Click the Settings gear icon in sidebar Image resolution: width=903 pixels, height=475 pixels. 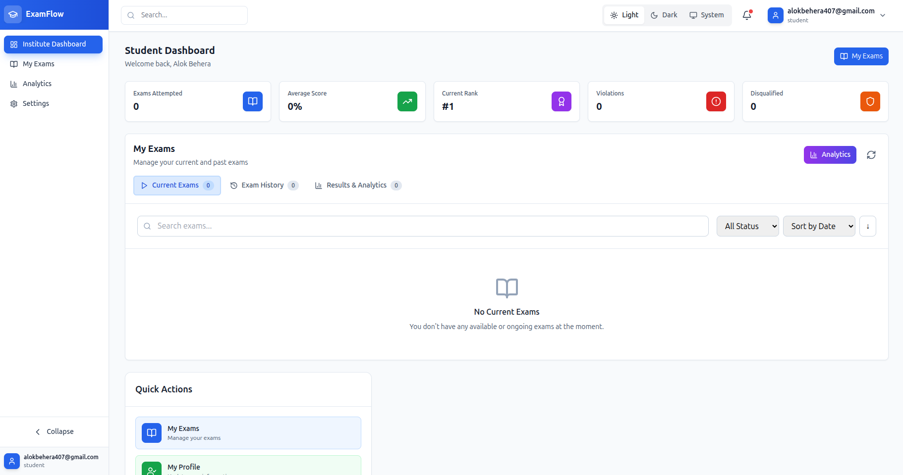(x=13, y=103)
